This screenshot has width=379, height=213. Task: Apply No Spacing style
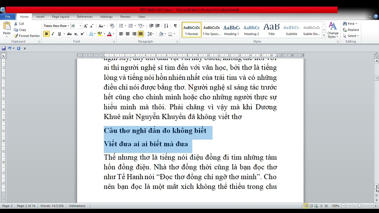pyautogui.click(x=211, y=30)
